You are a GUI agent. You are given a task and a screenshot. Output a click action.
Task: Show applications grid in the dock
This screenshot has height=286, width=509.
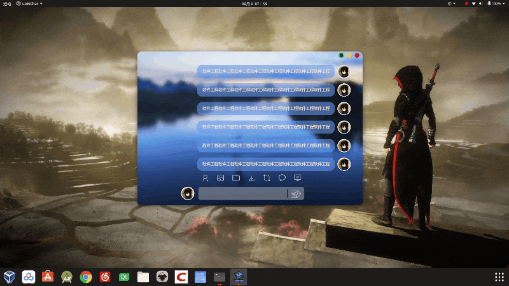click(x=499, y=277)
